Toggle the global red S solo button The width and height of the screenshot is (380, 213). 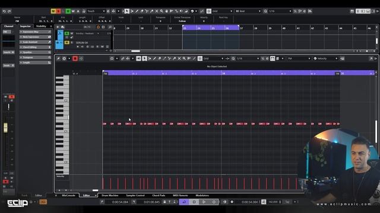[58, 11]
